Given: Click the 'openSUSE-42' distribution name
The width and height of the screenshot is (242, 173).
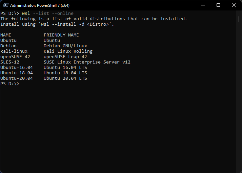Looking at the screenshot, I should [x=15, y=57].
